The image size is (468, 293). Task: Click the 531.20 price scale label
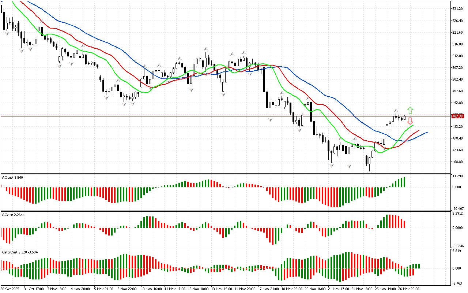(x=458, y=8)
